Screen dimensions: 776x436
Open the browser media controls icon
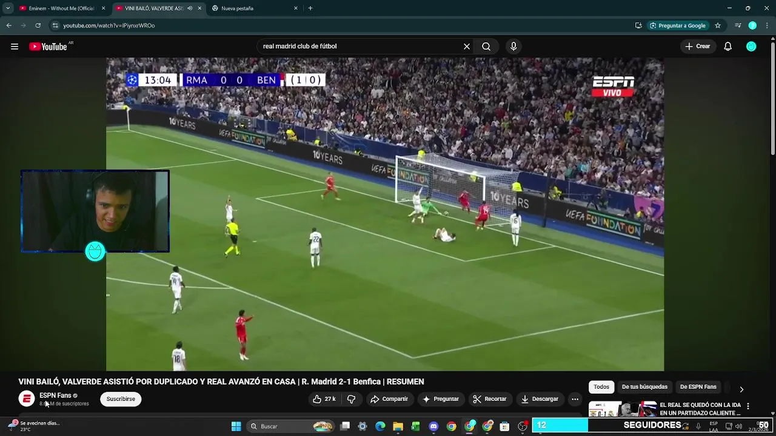738,25
